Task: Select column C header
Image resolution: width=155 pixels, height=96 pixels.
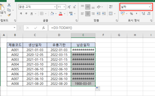Action: click(x=35, y=35)
